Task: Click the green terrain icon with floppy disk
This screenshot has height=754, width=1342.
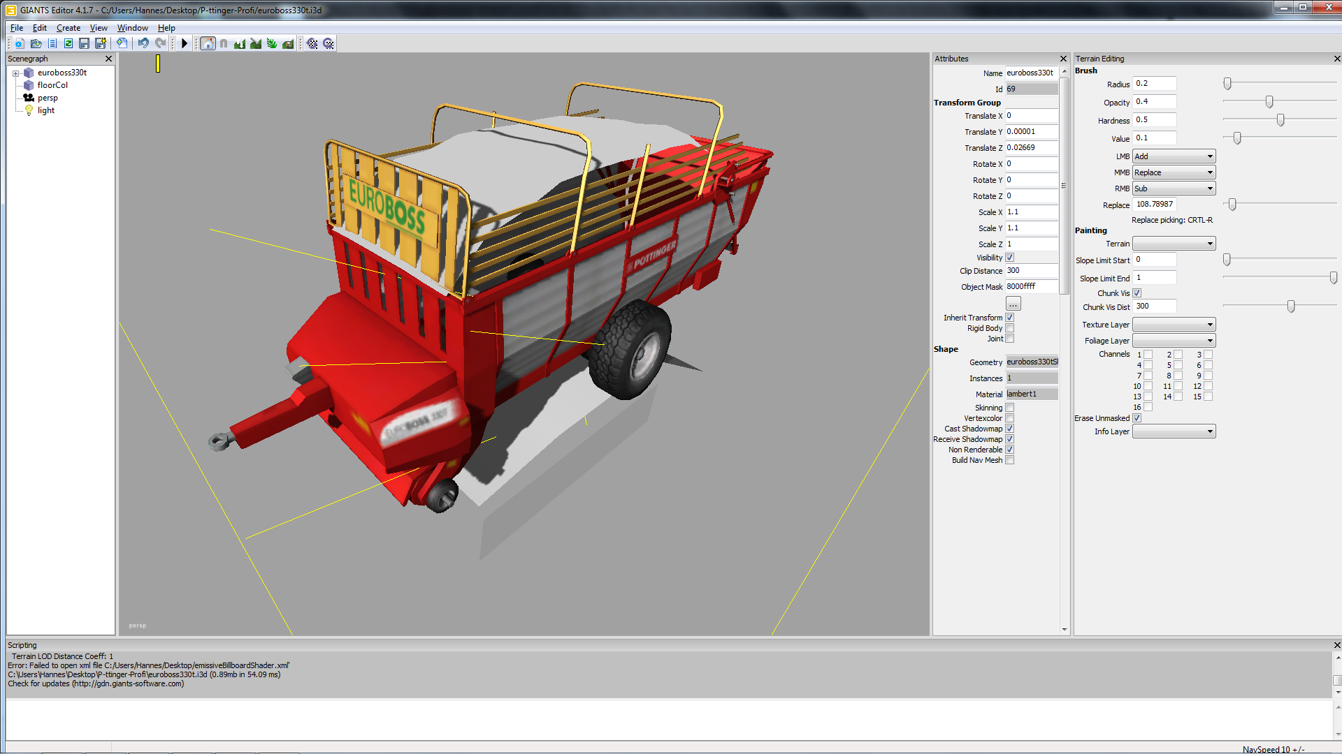Action: pyautogui.click(x=288, y=43)
